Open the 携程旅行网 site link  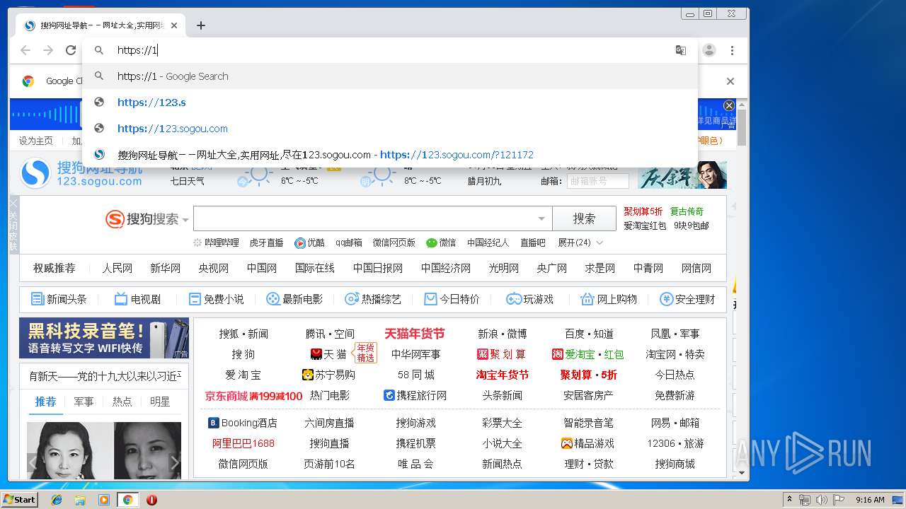tap(415, 395)
